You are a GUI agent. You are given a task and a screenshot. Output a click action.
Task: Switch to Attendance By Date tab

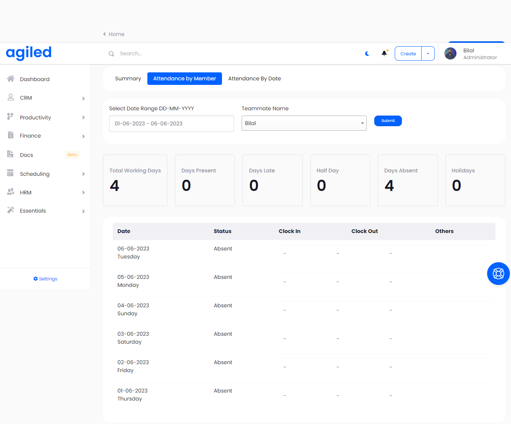pos(254,78)
